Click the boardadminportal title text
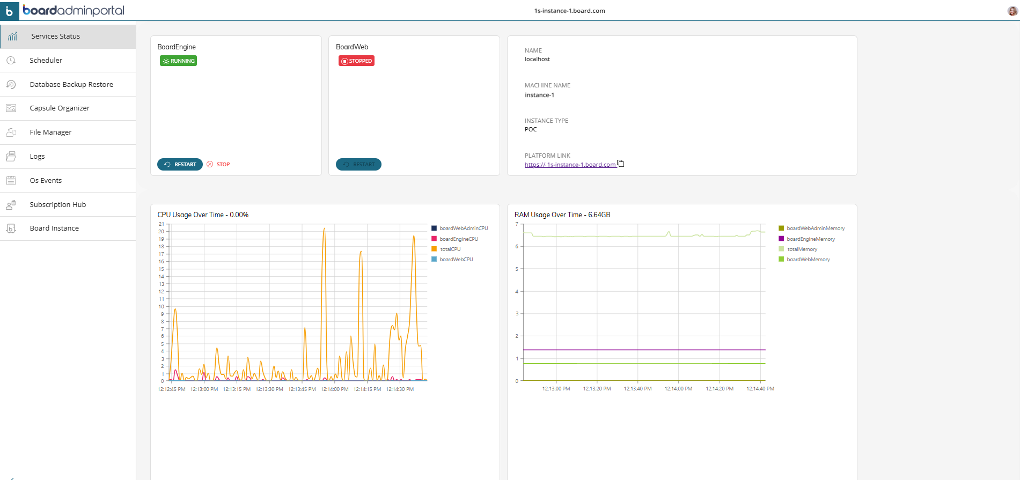The height and width of the screenshot is (480, 1020). click(x=74, y=11)
